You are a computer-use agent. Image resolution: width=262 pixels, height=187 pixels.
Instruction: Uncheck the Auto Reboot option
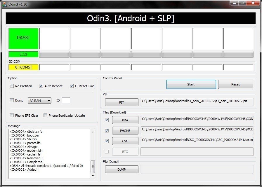tap(41, 86)
